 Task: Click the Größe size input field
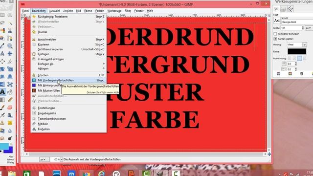(291, 28)
